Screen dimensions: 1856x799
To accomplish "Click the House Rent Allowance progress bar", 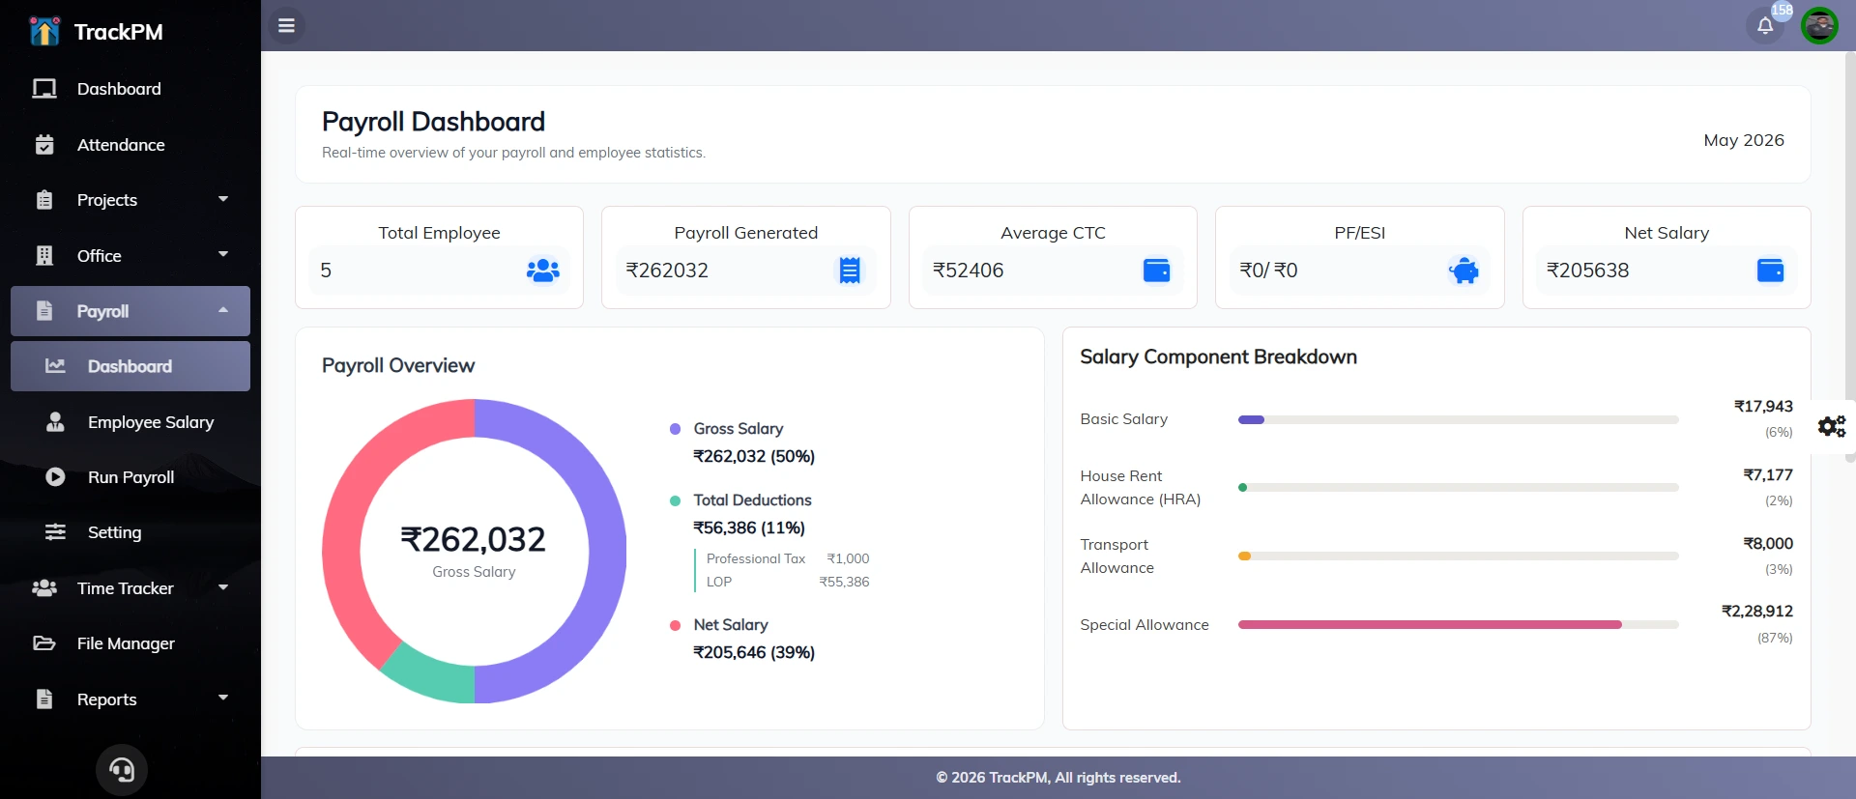I will click(1458, 488).
